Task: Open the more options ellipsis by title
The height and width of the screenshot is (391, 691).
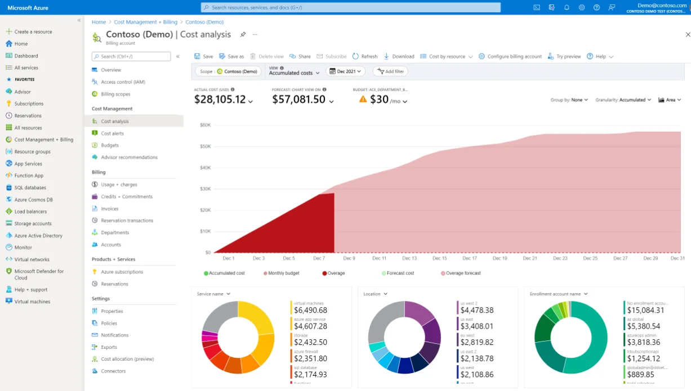Action: (x=255, y=34)
